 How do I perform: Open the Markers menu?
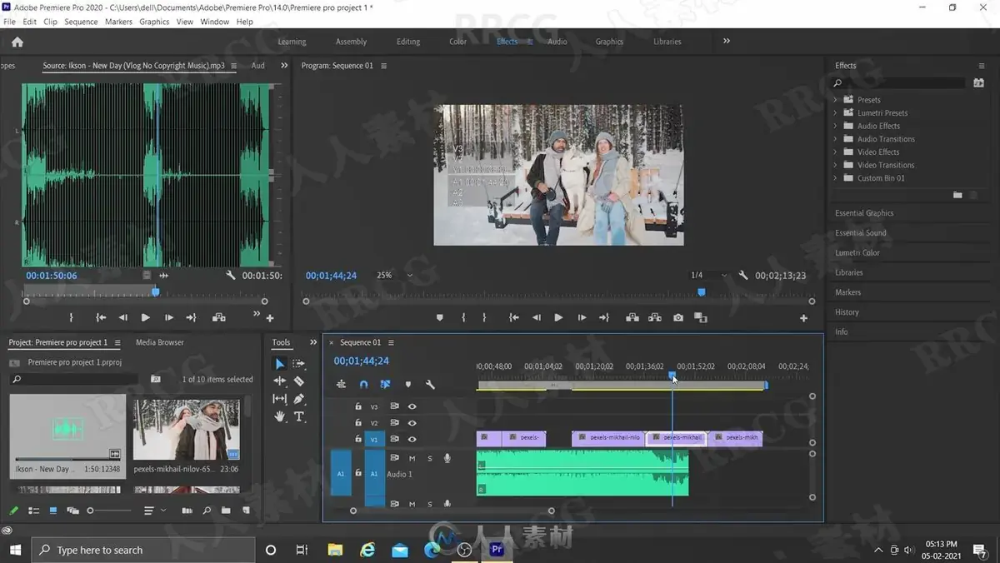(118, 22)
